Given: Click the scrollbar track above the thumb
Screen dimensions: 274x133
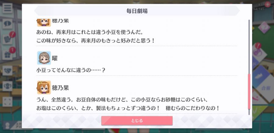Looking at the screenshot, I should pyautogui.click(x=249, y=47).
